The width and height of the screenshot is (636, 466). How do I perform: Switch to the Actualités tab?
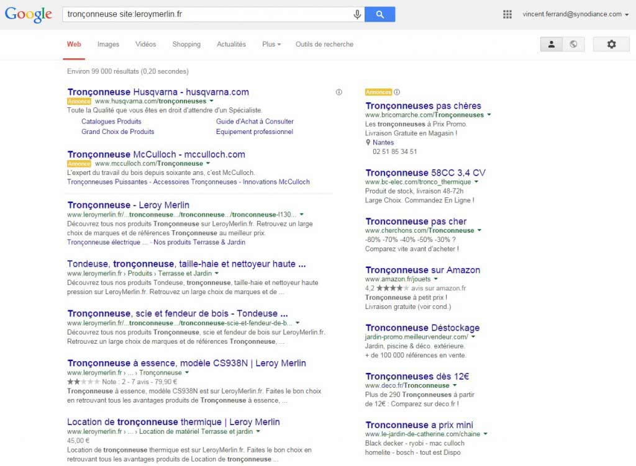click(x=231, y=44)
